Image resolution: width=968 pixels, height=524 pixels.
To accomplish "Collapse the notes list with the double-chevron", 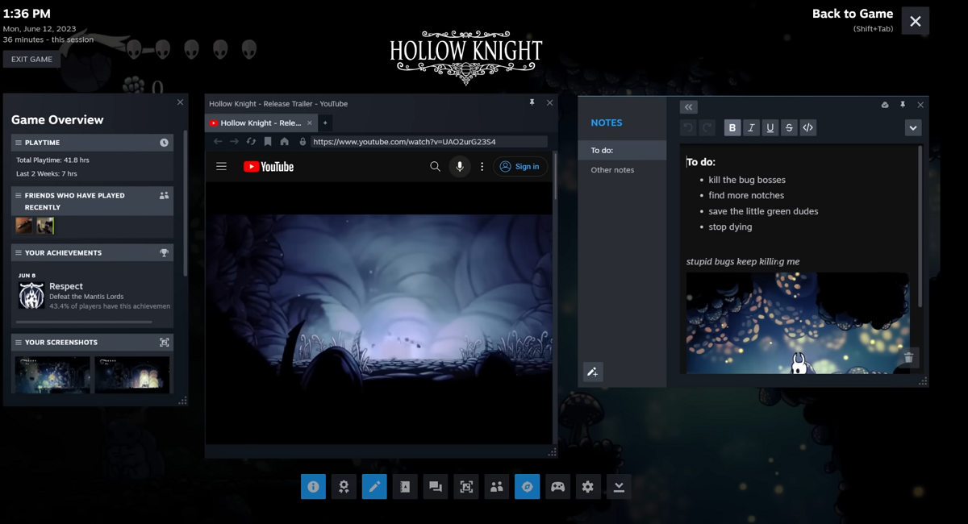I will (x=688, y=106).
